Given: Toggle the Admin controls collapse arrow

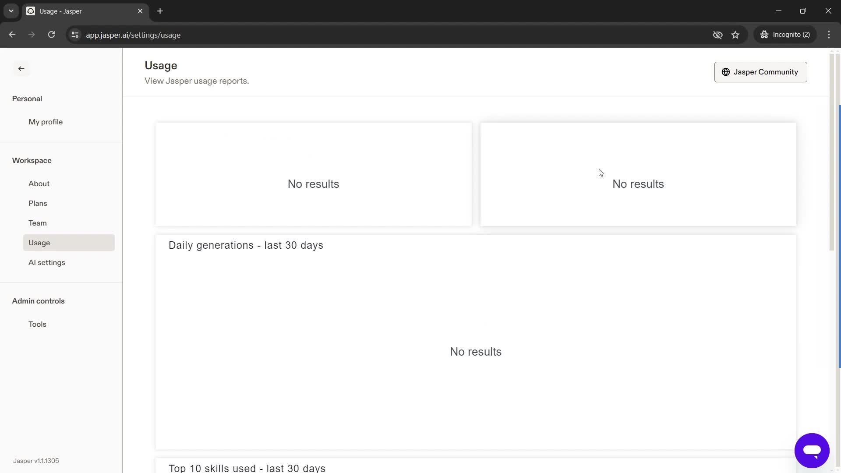Looking at the screenshot, I should point(39,301).
